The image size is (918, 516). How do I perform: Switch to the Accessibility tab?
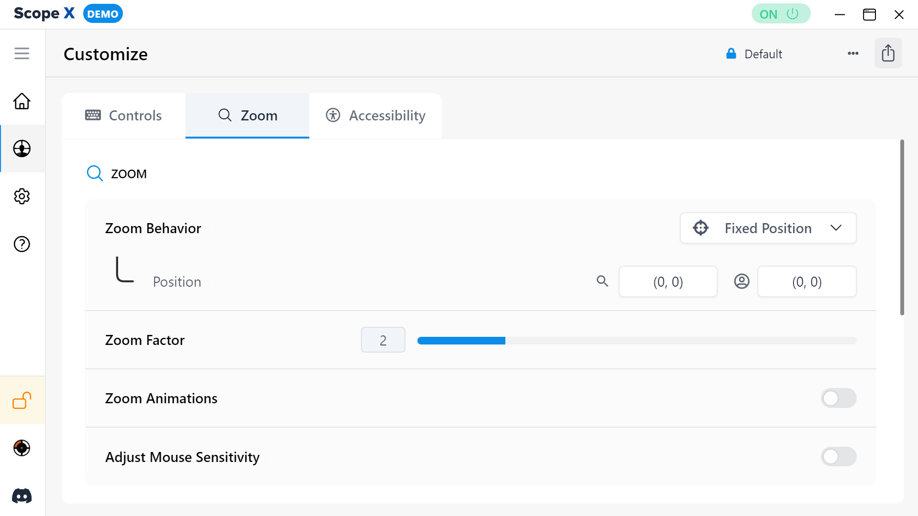pos(376,116)
